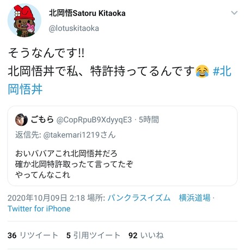Open the @lotuskitaoka handle
Screen dimensions: 245x250
click(x=74, y=28)
